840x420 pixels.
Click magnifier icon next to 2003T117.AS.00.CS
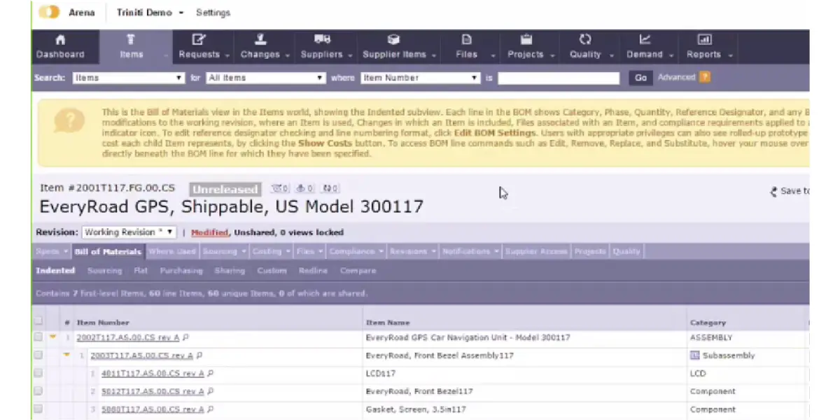click(x=199, y=356)
